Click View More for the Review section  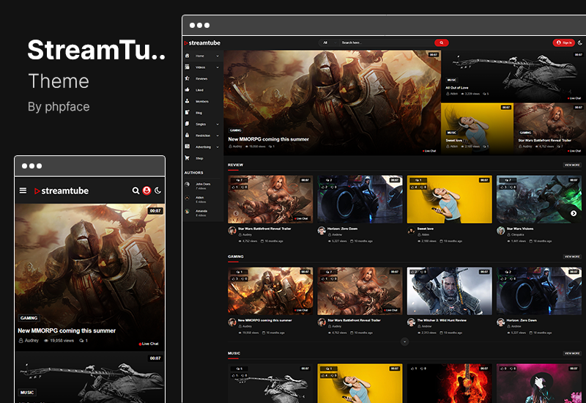[x=572, y=165]
